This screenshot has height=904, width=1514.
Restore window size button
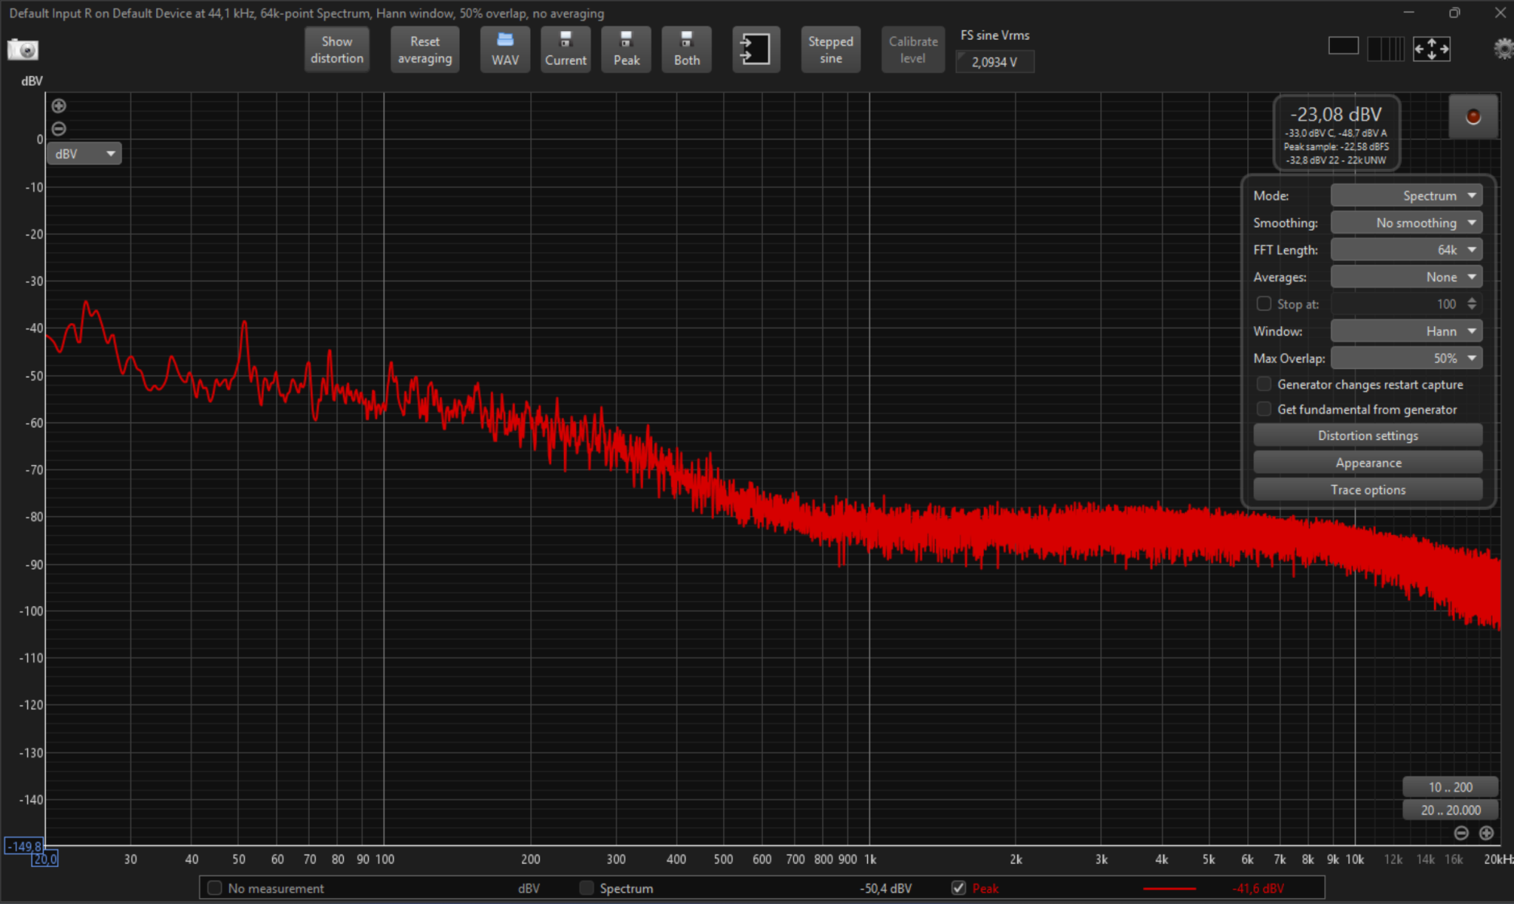[x=1454, y=13]
